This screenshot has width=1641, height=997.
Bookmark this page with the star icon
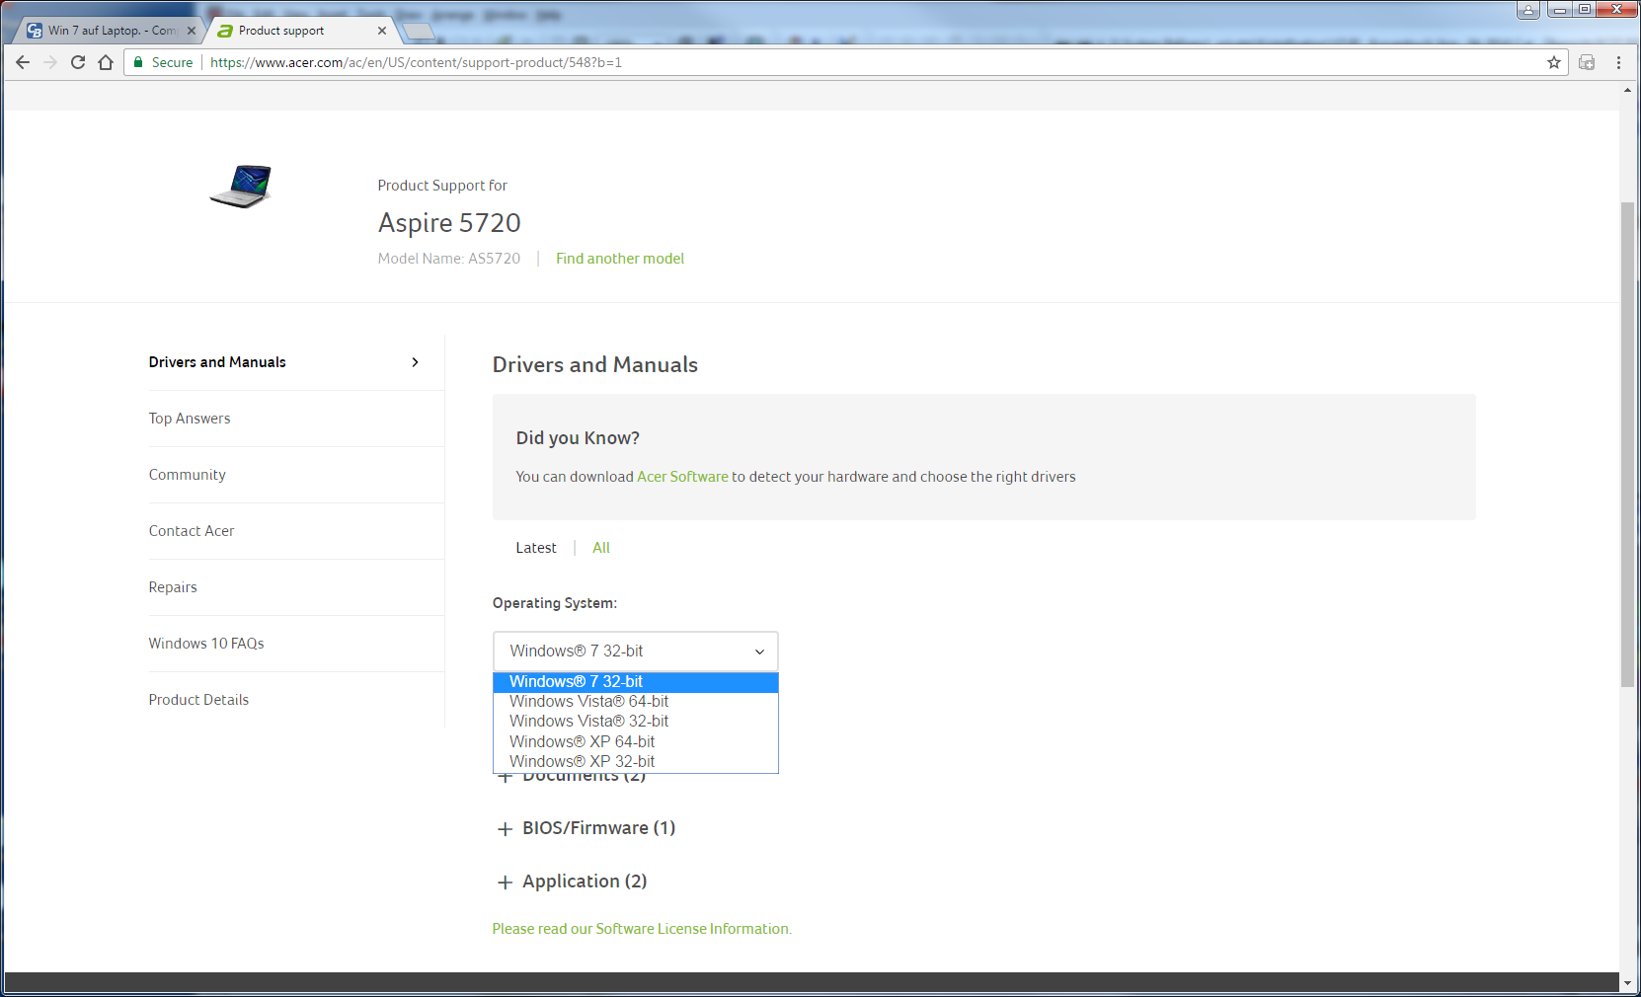1554,62
